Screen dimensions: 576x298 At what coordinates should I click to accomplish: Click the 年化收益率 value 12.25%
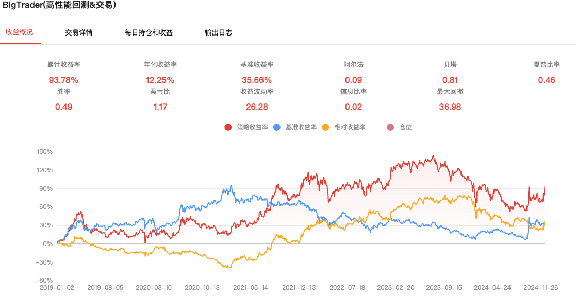click(x=160, y=80)
